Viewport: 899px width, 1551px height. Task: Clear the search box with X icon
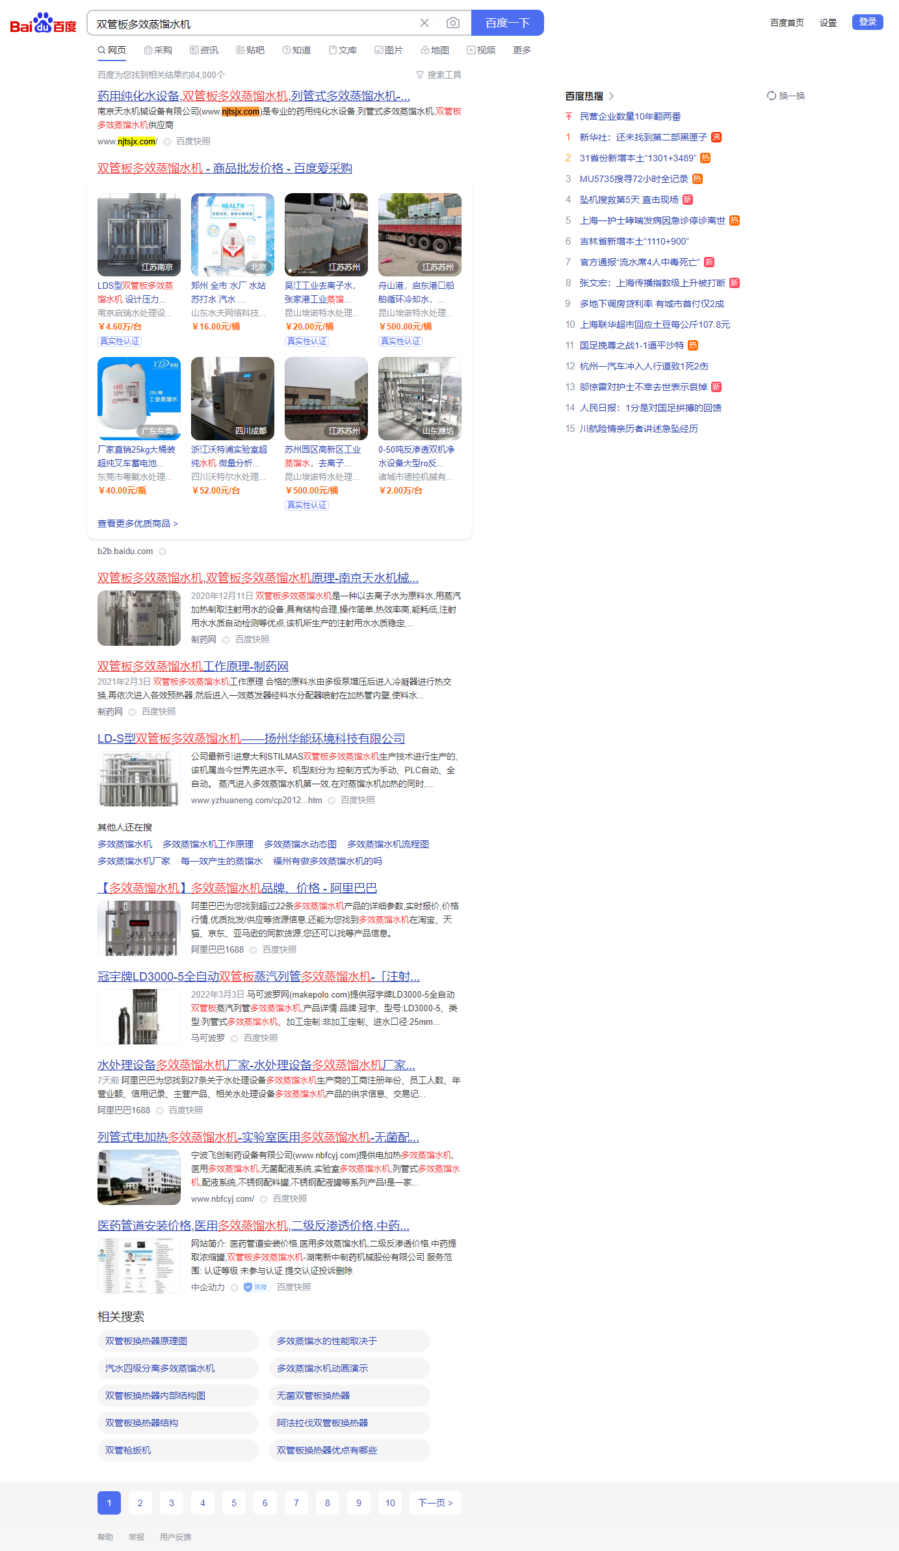tap(424, 23)
